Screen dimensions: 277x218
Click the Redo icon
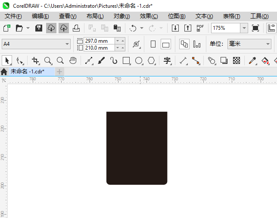152,28
